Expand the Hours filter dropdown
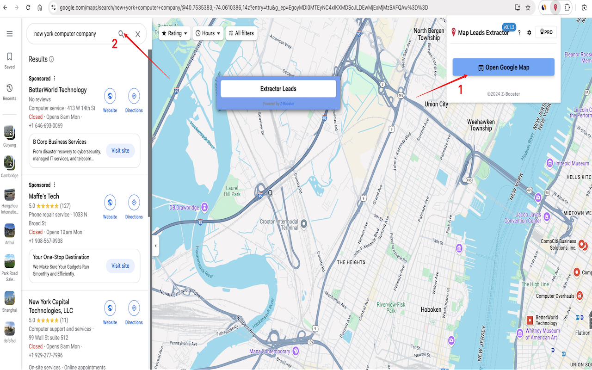The width and height of the screenshot is (592, 370). (208, 33)
